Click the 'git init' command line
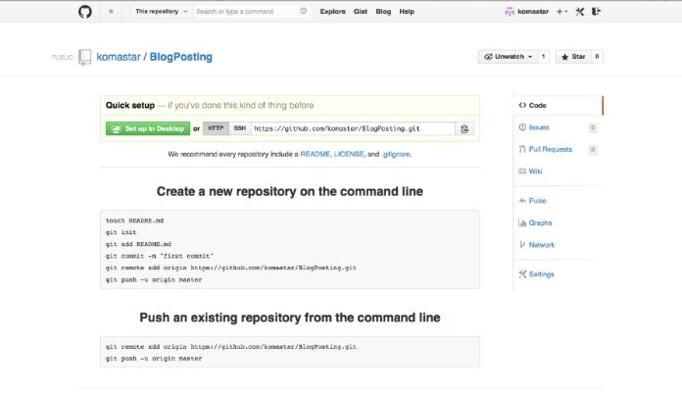The image size is (682, 394). pos(121,232)
